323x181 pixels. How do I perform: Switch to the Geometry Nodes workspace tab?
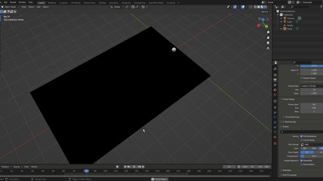coord(156,3)
